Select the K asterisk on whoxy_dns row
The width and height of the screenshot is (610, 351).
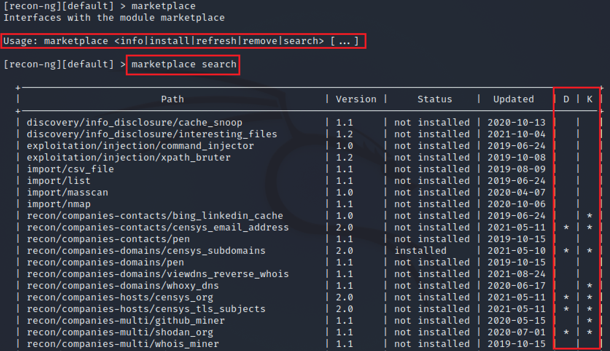pyautogui.click(x=590, y=285)
